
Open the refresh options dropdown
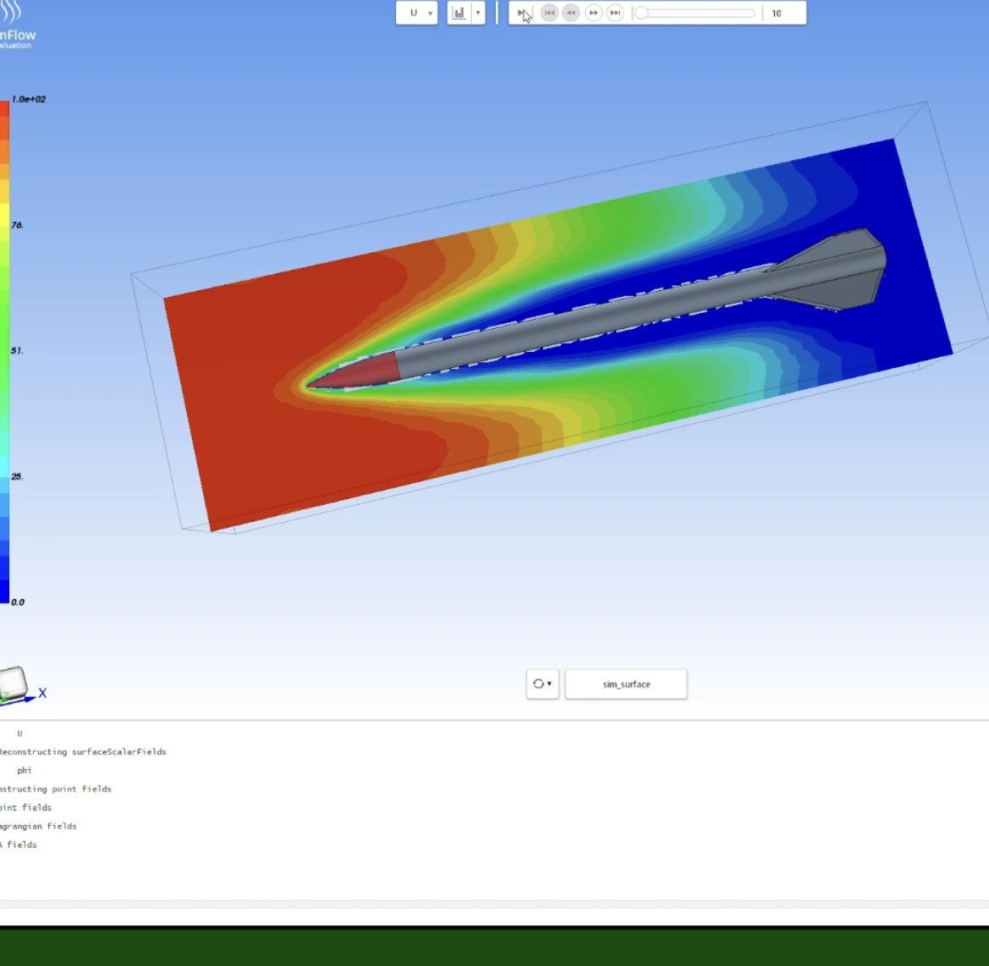542,684
